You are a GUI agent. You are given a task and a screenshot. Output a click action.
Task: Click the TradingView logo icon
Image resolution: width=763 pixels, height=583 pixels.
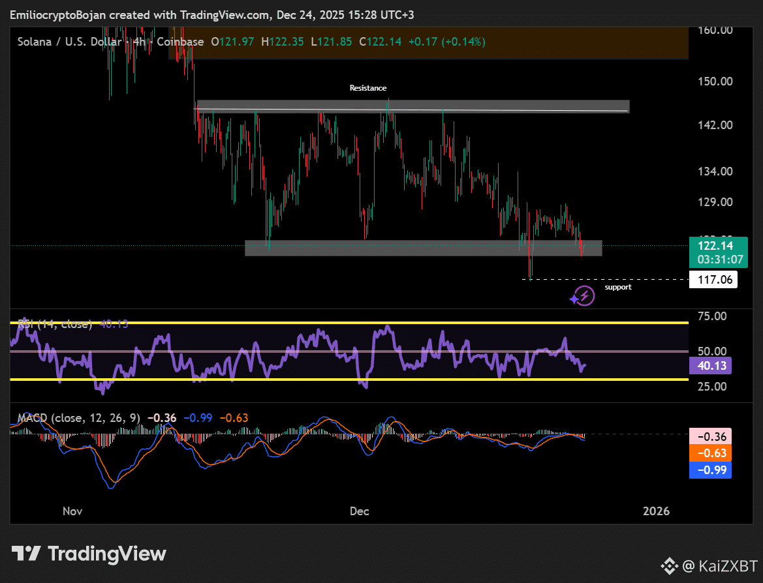(26, 554)
